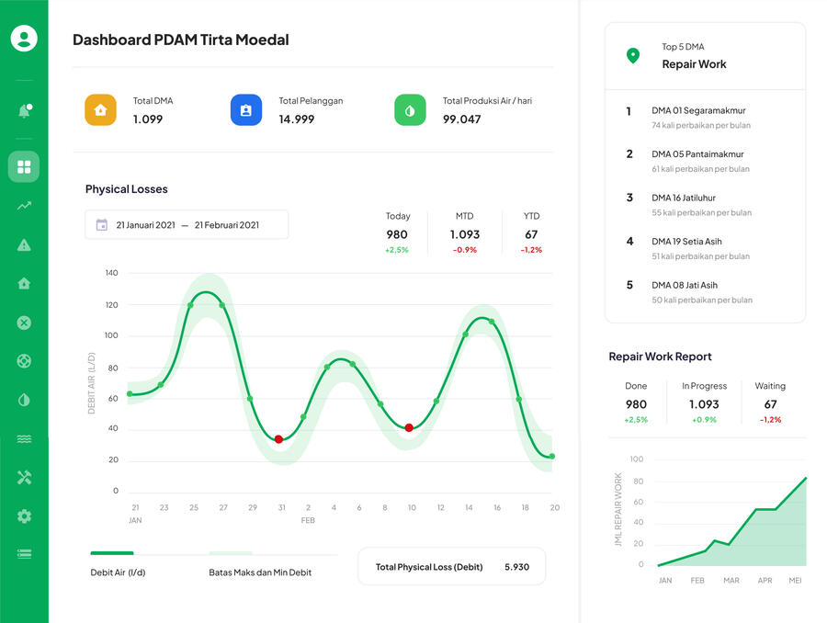Select the MTD physical losses stat
Viewport: 827px width, 623px height.
pos(465,233)
